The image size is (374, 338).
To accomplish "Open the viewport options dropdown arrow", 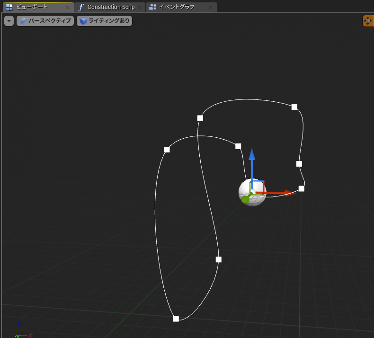I will (9, 21).
